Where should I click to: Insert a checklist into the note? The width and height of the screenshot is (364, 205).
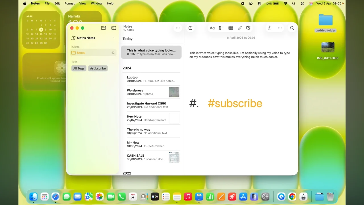tap(221, 28)
